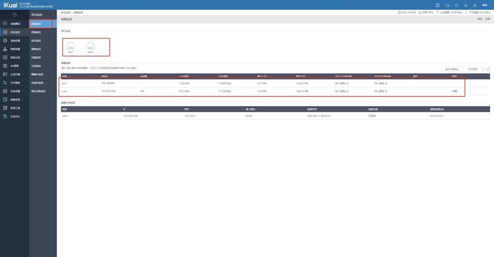This screenshot has height=257, width=494.
Task: Expand 网络设置 in the left sidebar
Action: click(x=15, y=49)
